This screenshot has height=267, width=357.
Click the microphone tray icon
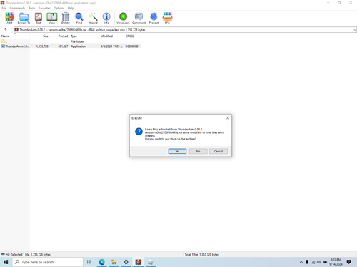coord(307,262)
